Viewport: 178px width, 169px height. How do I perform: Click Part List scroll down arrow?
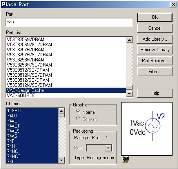pyautogui.click(x=129, y=93)
